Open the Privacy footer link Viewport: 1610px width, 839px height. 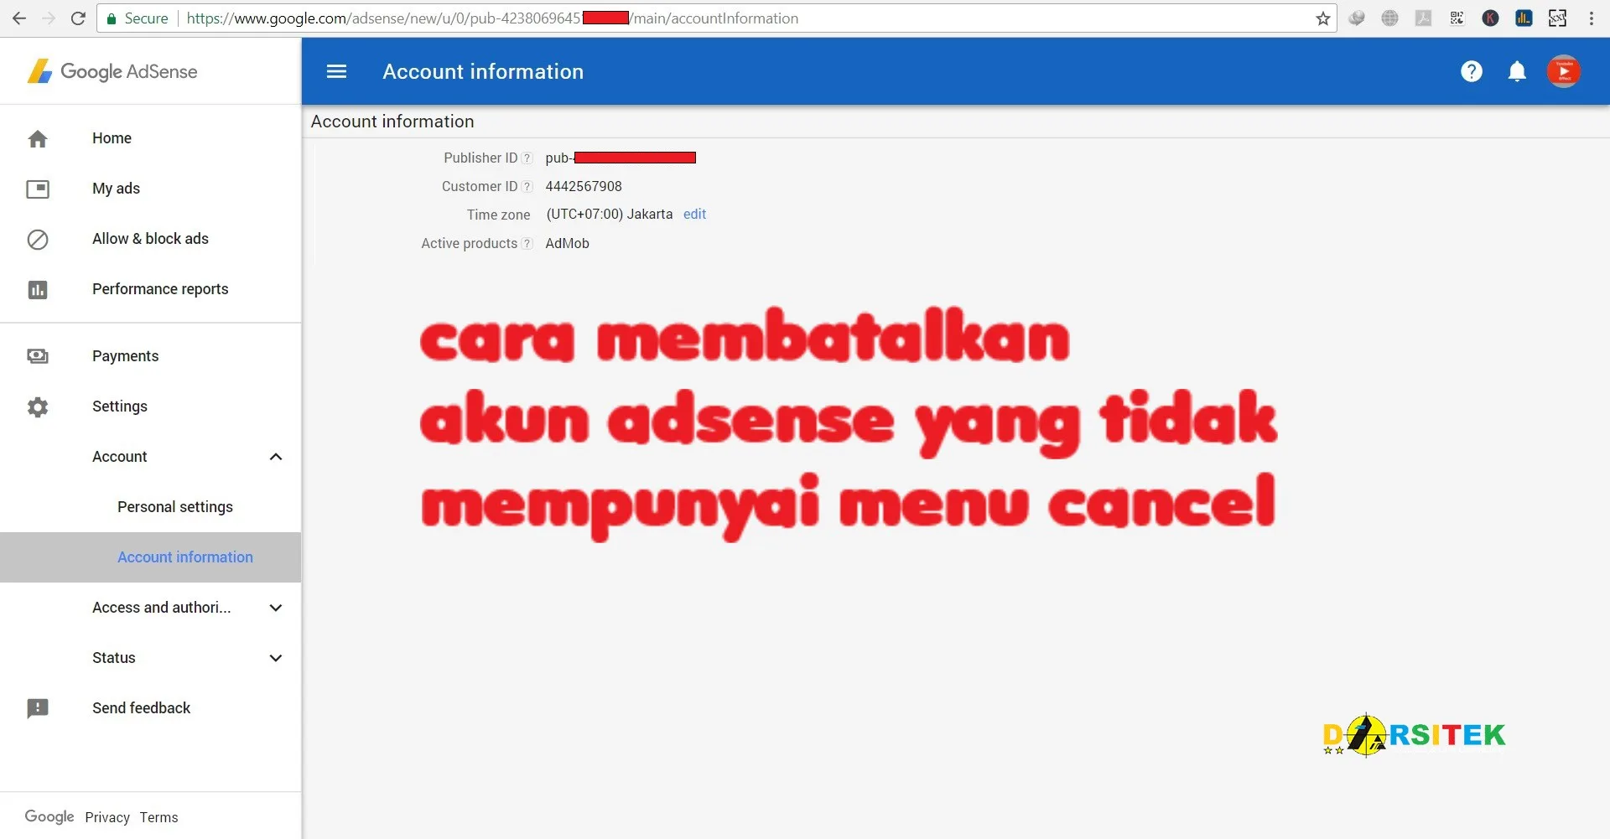pyautogui.click(x=107, y=817)
